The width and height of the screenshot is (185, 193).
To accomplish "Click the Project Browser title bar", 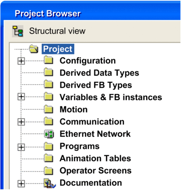I will pos(91,13).
